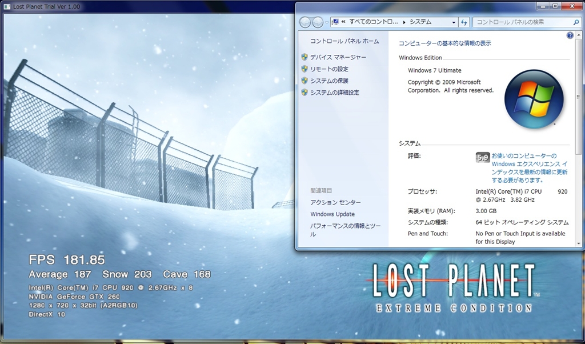Viewport: 585px width, 344px height.
Task: Click the Lost Planet window title icon
Action: point(7,7)
